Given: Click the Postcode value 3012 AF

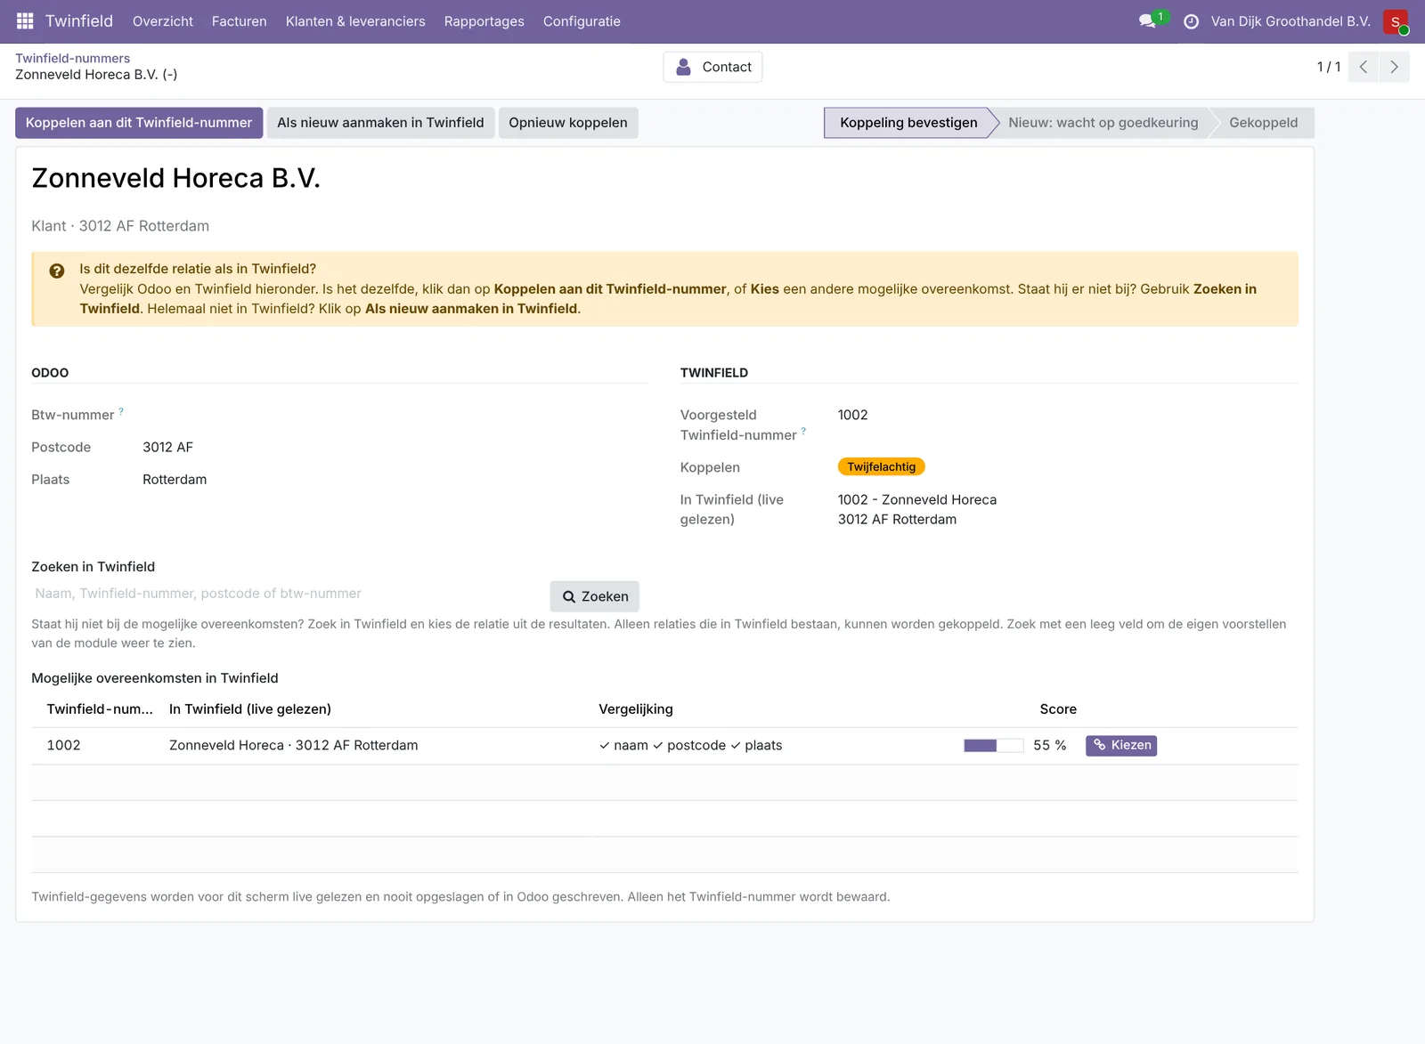Looking at the screenshot, I should pos(167,448).
